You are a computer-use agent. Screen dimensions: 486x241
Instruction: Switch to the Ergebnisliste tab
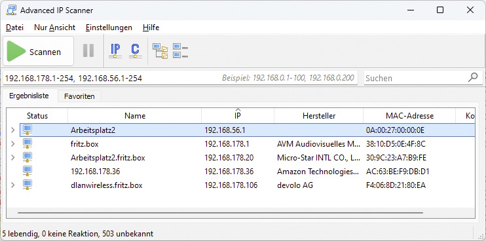coord(29,96)
